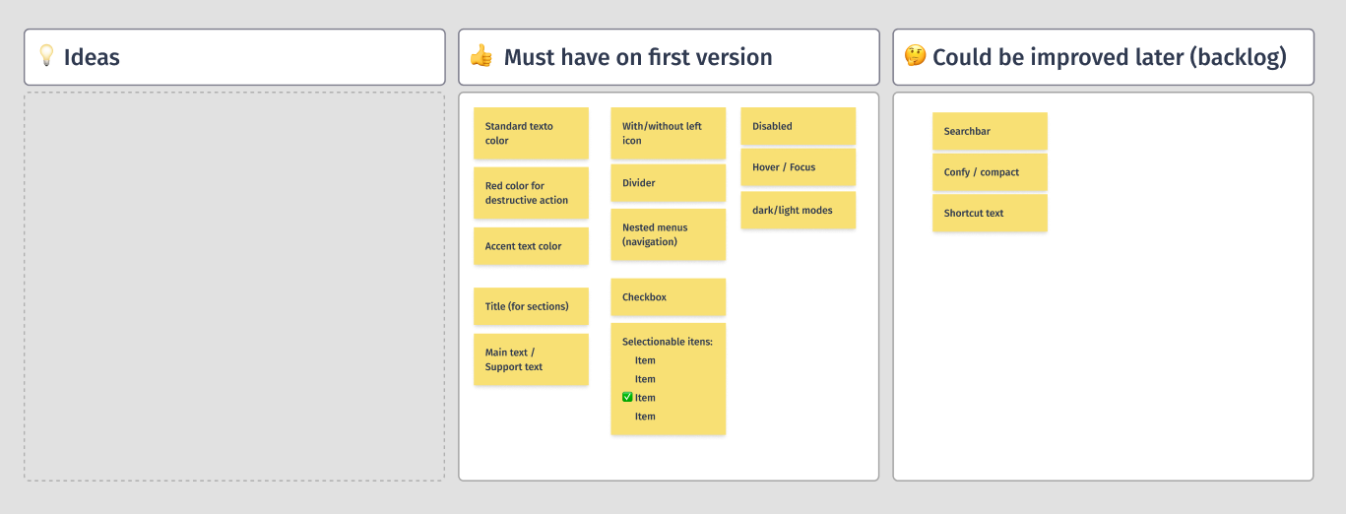The image size is (1346, 514).
Task: Click the Standard texto color note
Action: coord(531,133)
